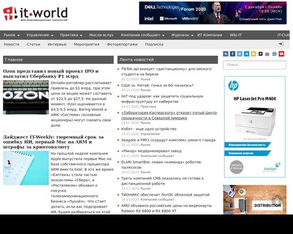Go to the Мероприятия section
Image resolution: width=293 pixels, height=234 pixels.
click(x=87, y=44)
